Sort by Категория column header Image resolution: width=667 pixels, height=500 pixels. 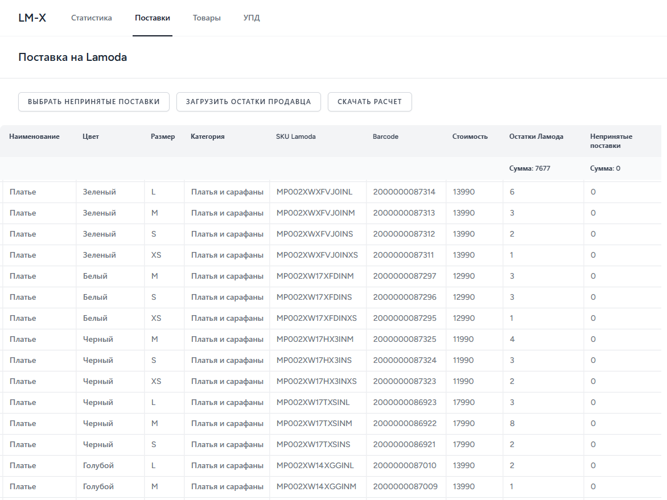pyautogui.click(x=208, y=137)
